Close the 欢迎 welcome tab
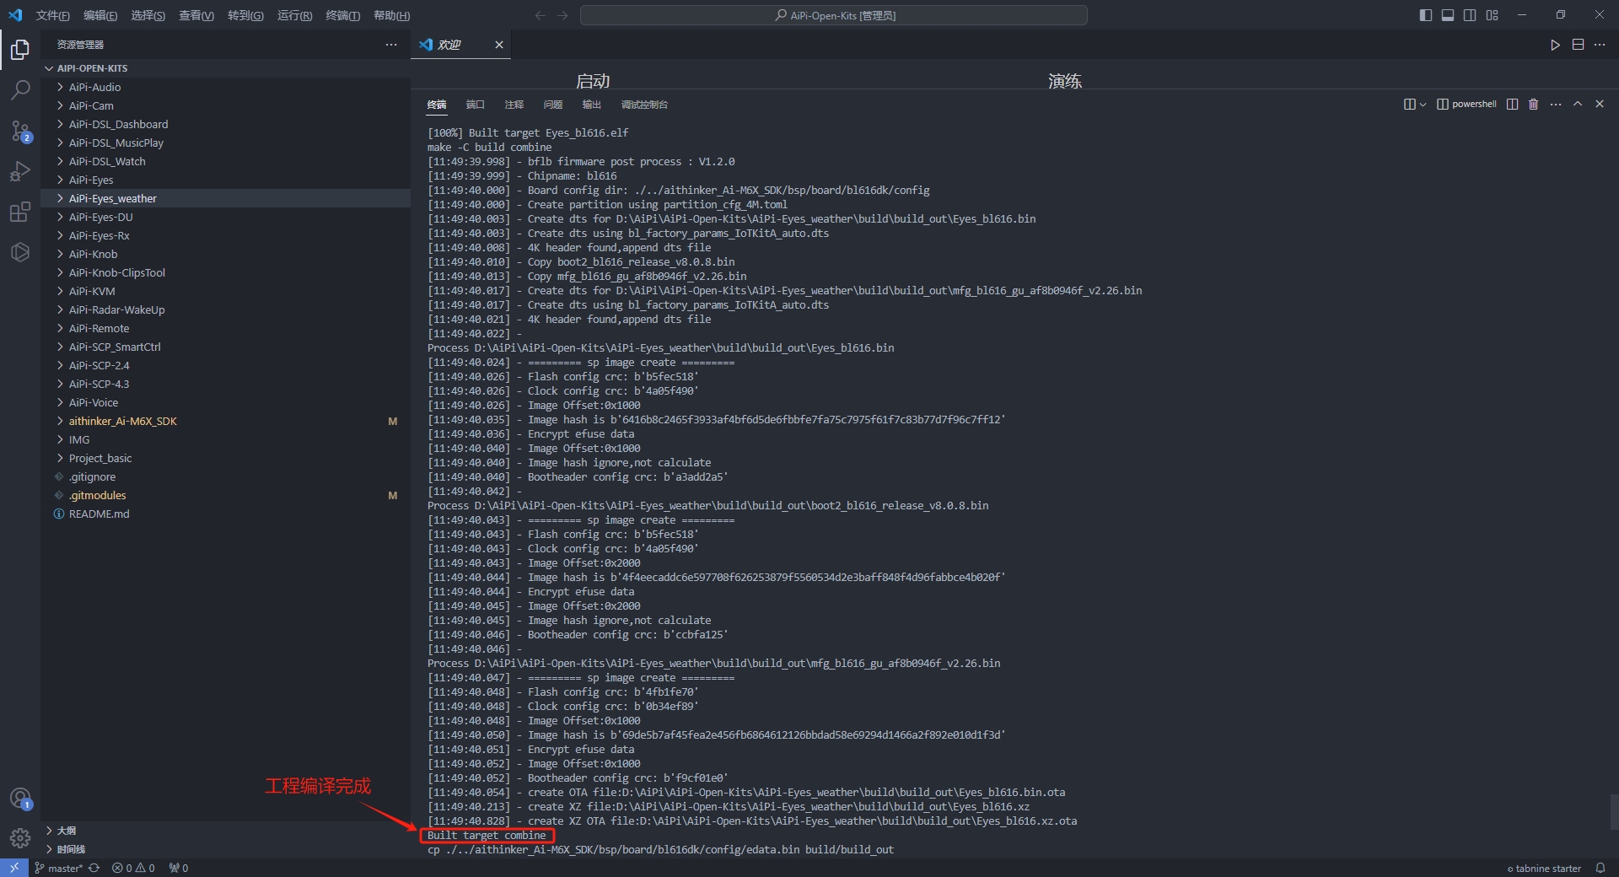1619x877 pixels. coord(499,45)
